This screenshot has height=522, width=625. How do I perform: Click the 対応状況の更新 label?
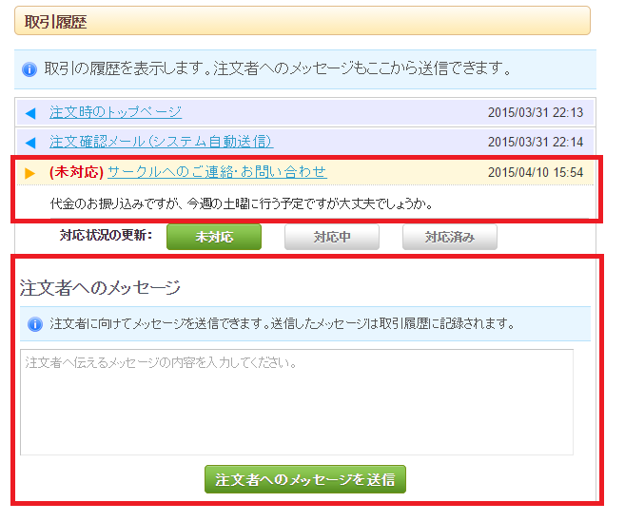tap(105, 236)
